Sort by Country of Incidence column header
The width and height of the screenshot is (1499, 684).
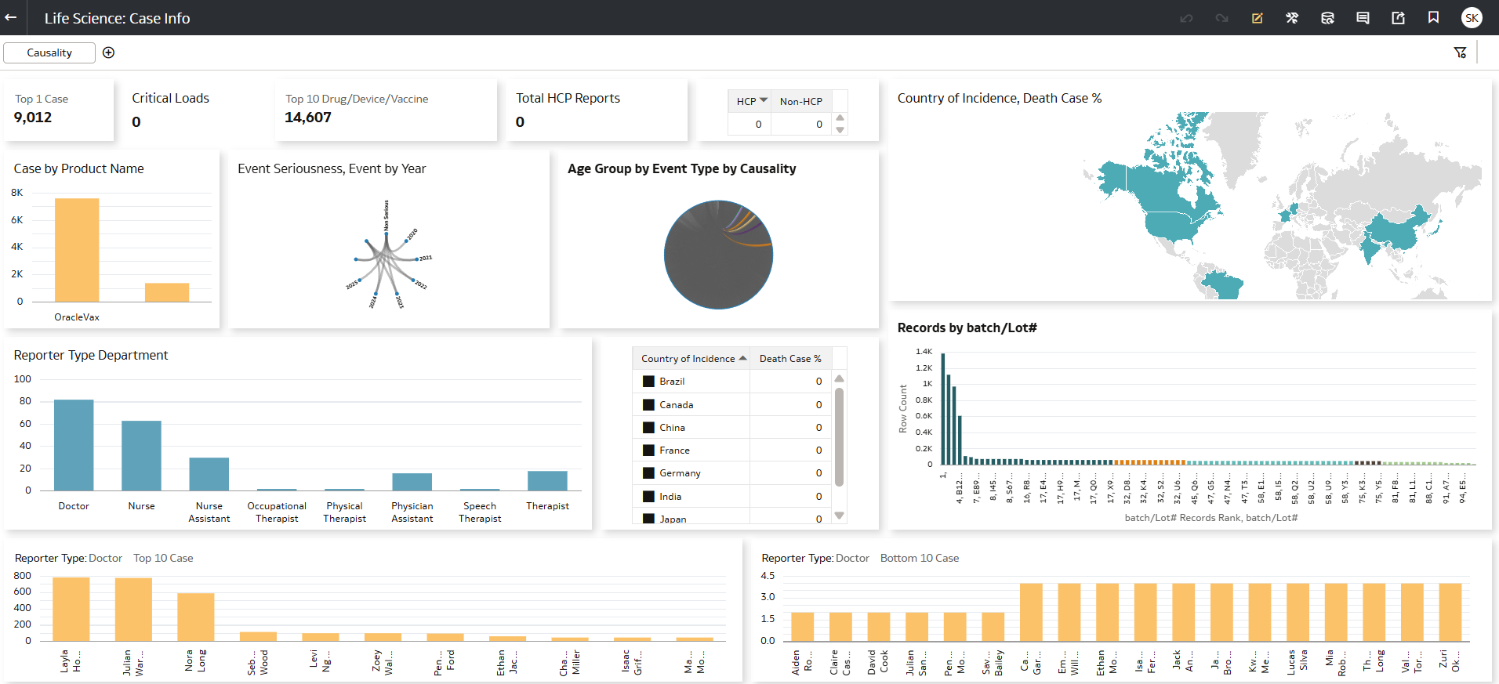tap(691, 358)
